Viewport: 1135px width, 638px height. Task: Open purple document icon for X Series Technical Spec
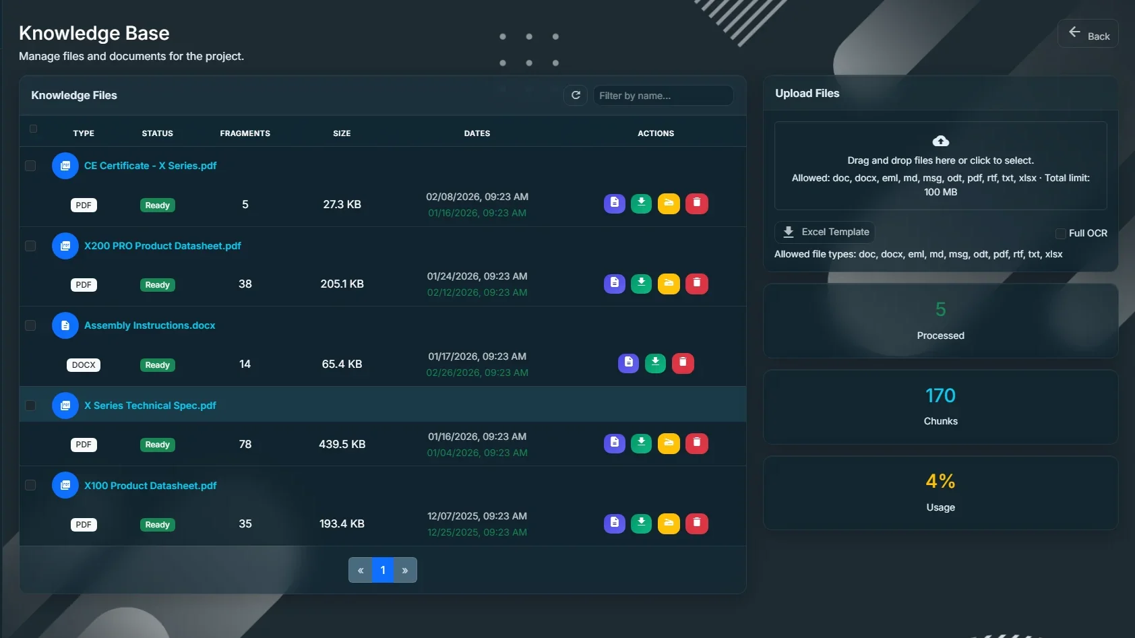(x=614, y=443)
